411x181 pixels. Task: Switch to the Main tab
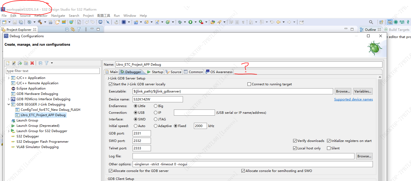point(111,72)
